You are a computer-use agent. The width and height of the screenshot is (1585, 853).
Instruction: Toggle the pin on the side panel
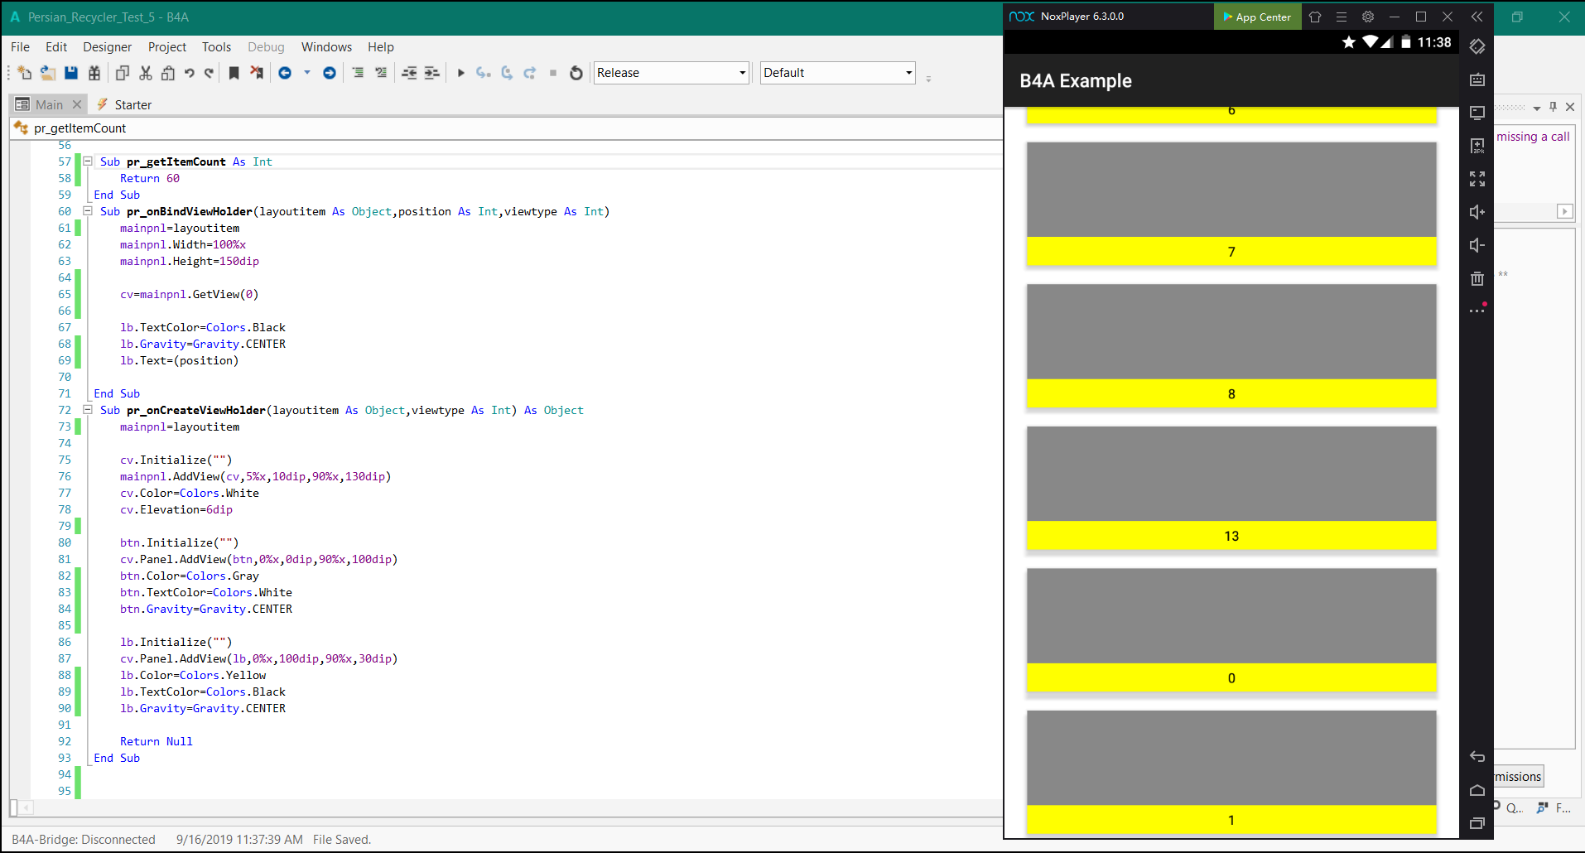(x=1553, y=107)
